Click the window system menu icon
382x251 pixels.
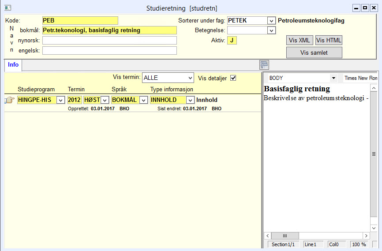pyautogui.click(x=7, y=8)
